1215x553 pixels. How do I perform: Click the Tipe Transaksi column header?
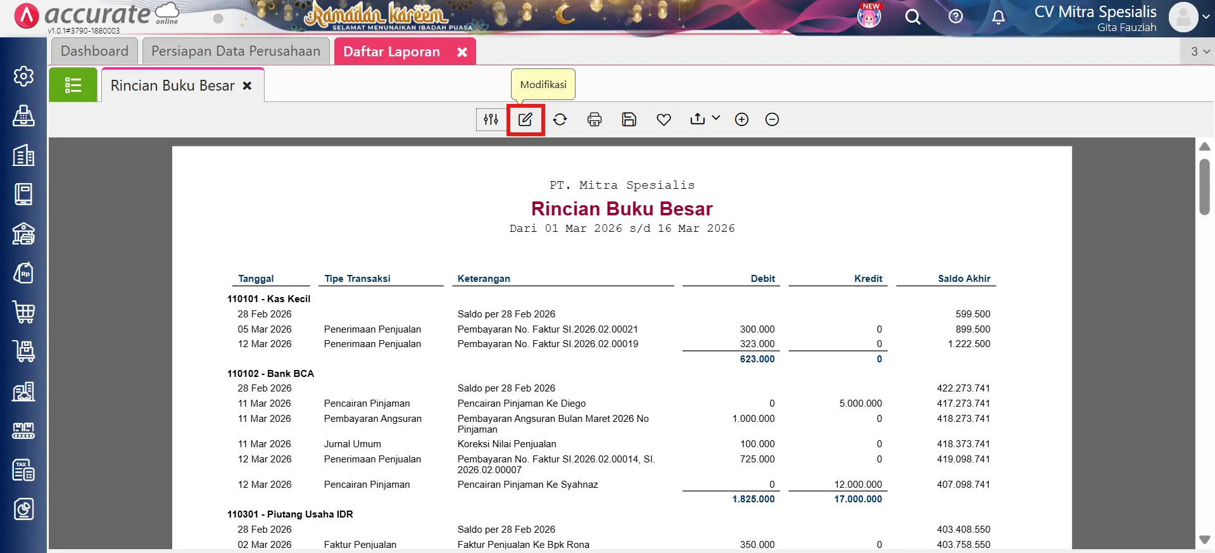[x=357, y=279]
